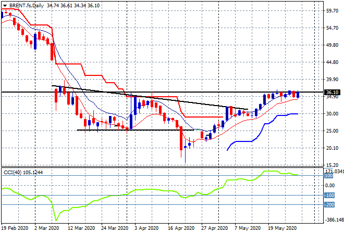Image resolution: width=344 pixels, height=234 pixels.
Task: Click the 12 Mar 2020 date label
Action: (x=81, y=228)
